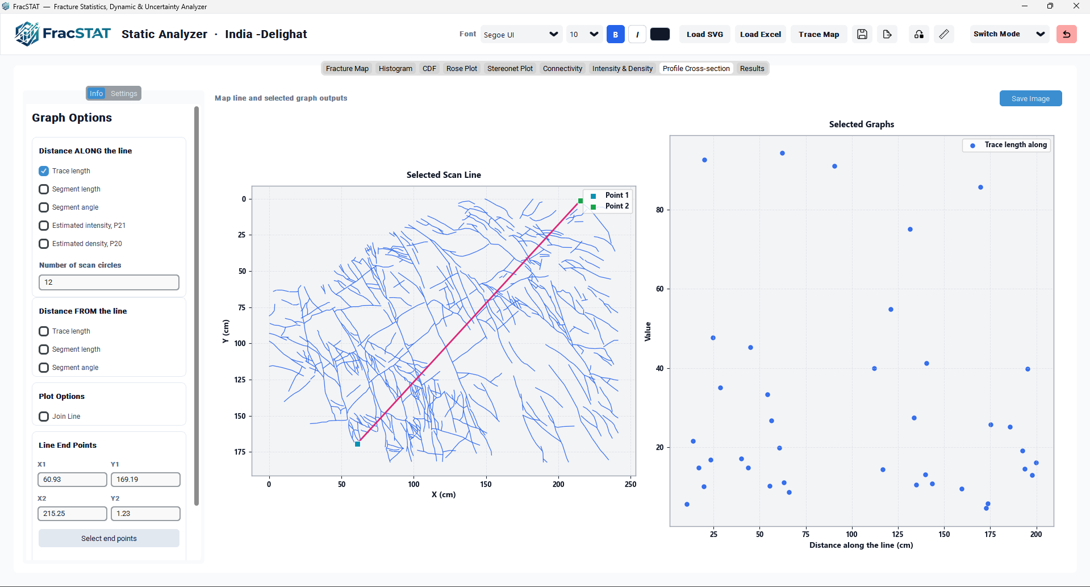Open the dark font color swatch

coord(659,34)
